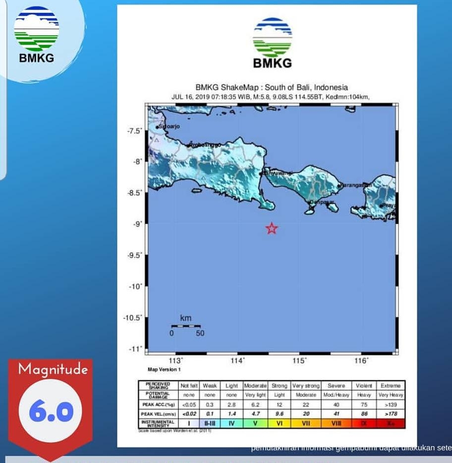Click the 'Very strong' perceived shaking header
Screen dimensions: 452x463
(x=306, y=386)
